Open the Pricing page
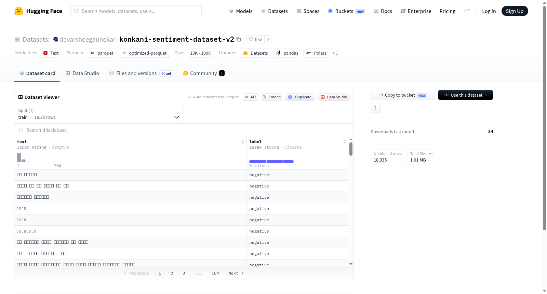 (448, 11)
